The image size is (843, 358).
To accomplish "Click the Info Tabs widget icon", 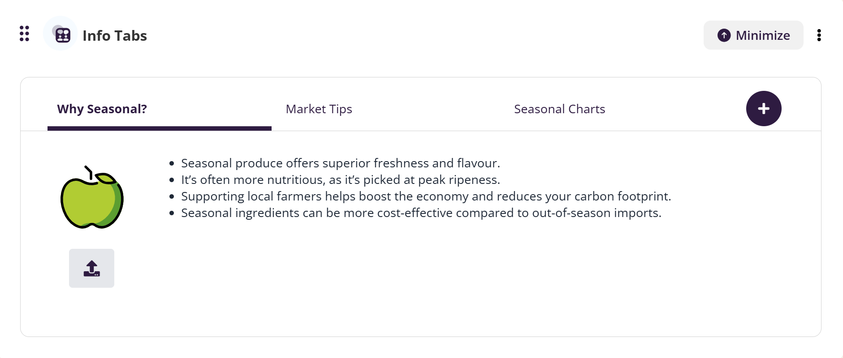I will tap(62, 34).
